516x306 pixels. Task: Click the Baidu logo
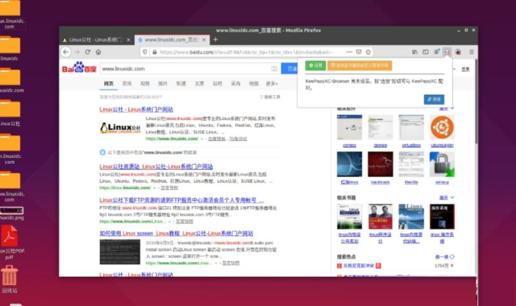tap(79, 68)
